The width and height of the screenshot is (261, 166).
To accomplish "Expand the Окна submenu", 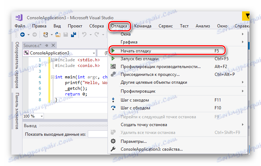I will [x=243, y=34].
